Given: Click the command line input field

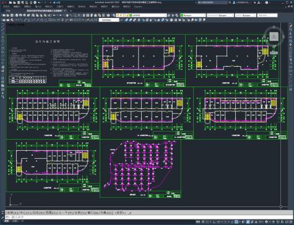Looking at the screenshot, I should [149, 217].
